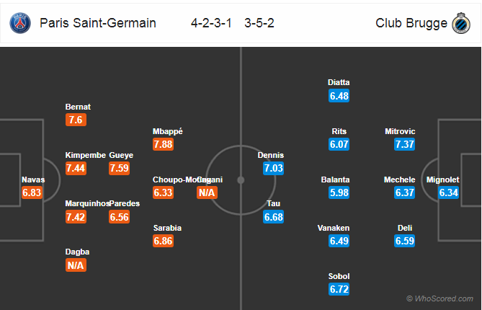The image size is (482, 310).
Task: Select Balanta's 5.98 rating badge
Action: pyautogui.click(x=339, y=192)
